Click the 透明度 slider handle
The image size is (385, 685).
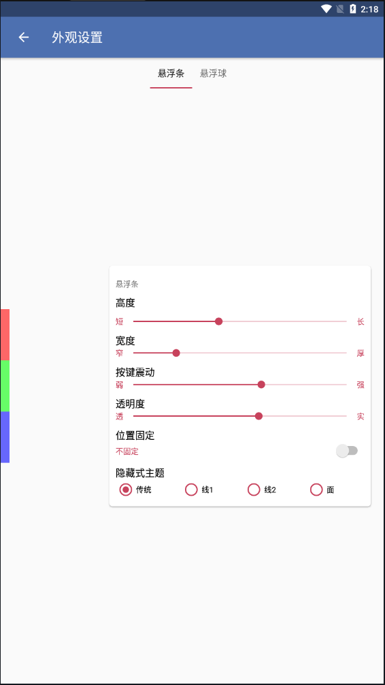tap(259, 416)
